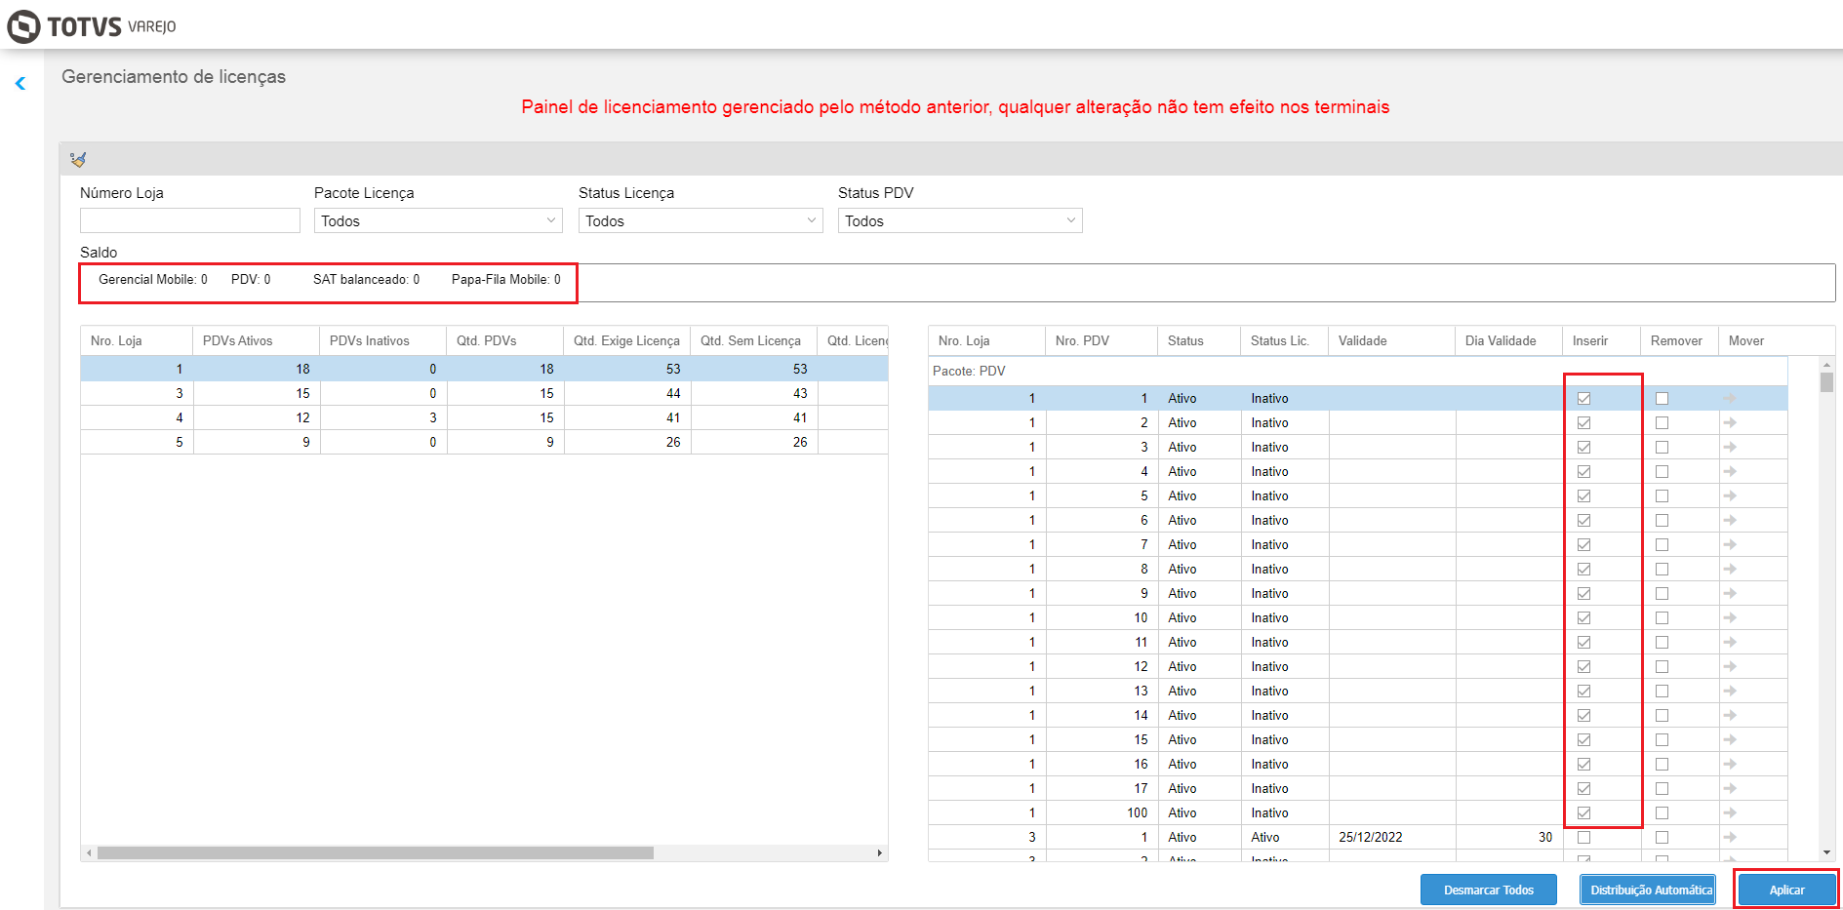
Task: Expand the Status Licença dropdown
Action: pos(701,221)
